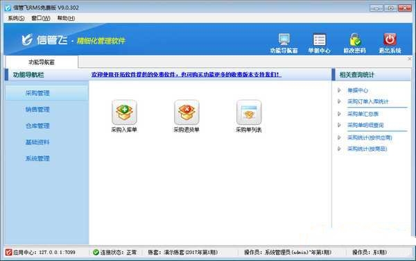This screenshot has height=261, width=416.
Task: Click the arrow beside 采购单明细查询
Action: tap(339, 125)
